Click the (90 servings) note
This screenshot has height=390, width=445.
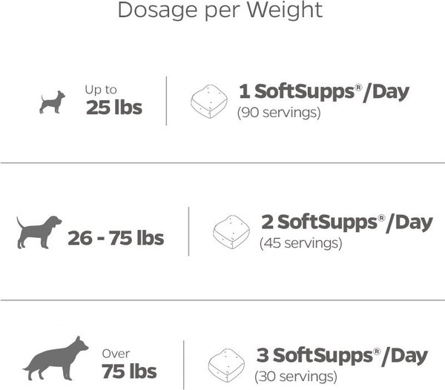pos(277,113)
